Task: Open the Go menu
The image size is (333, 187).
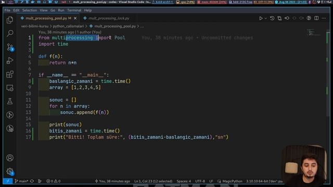Action: coord(53,10)
